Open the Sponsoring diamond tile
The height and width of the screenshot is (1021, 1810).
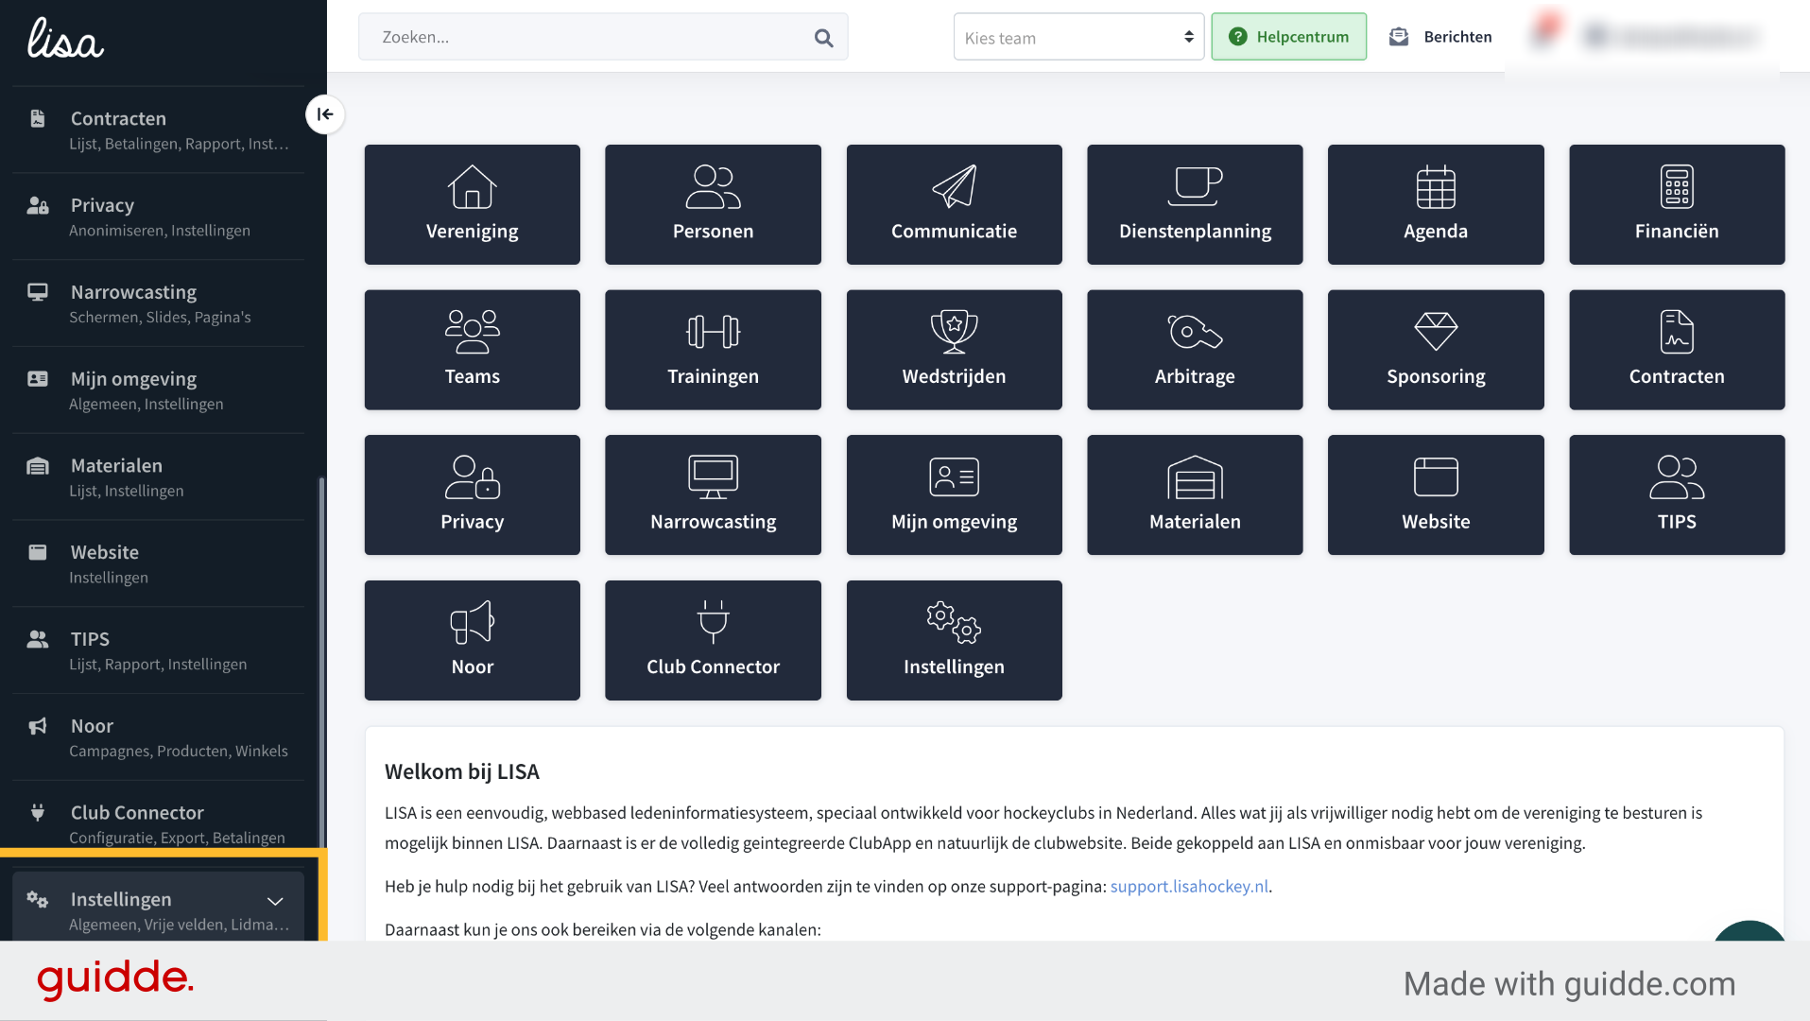tap(1436, 350)
